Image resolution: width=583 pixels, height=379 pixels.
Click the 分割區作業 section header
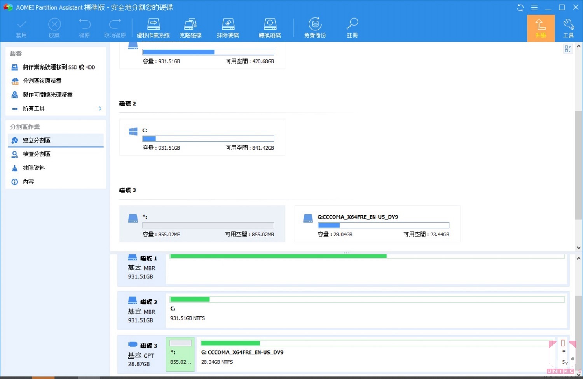(25, 127)
